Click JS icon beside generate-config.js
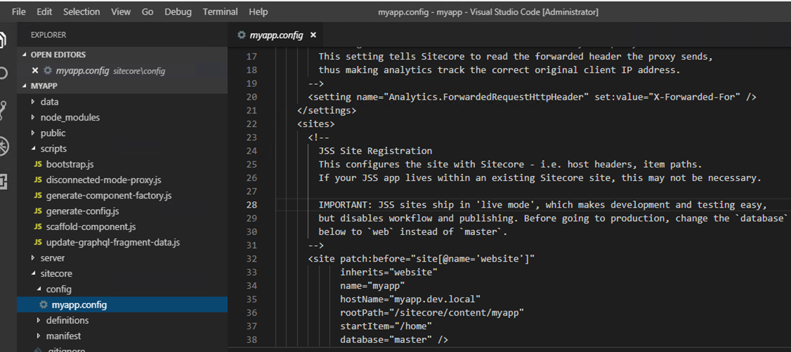 point(38,211)
